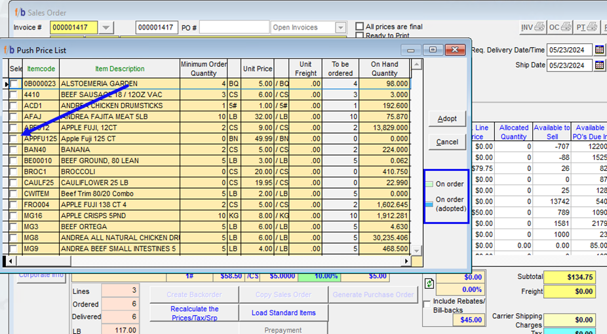Image resolution: width=607 pixels, height=334 pixels.
Task: Click the Item Description column header
Action: [119, 69]
